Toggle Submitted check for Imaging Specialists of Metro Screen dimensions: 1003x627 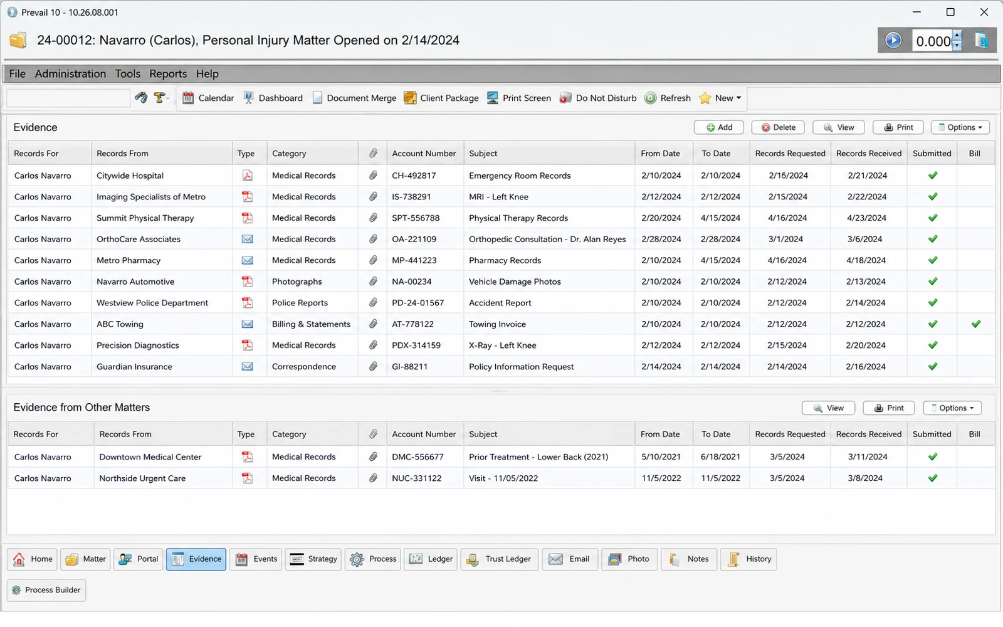[933, 197]
